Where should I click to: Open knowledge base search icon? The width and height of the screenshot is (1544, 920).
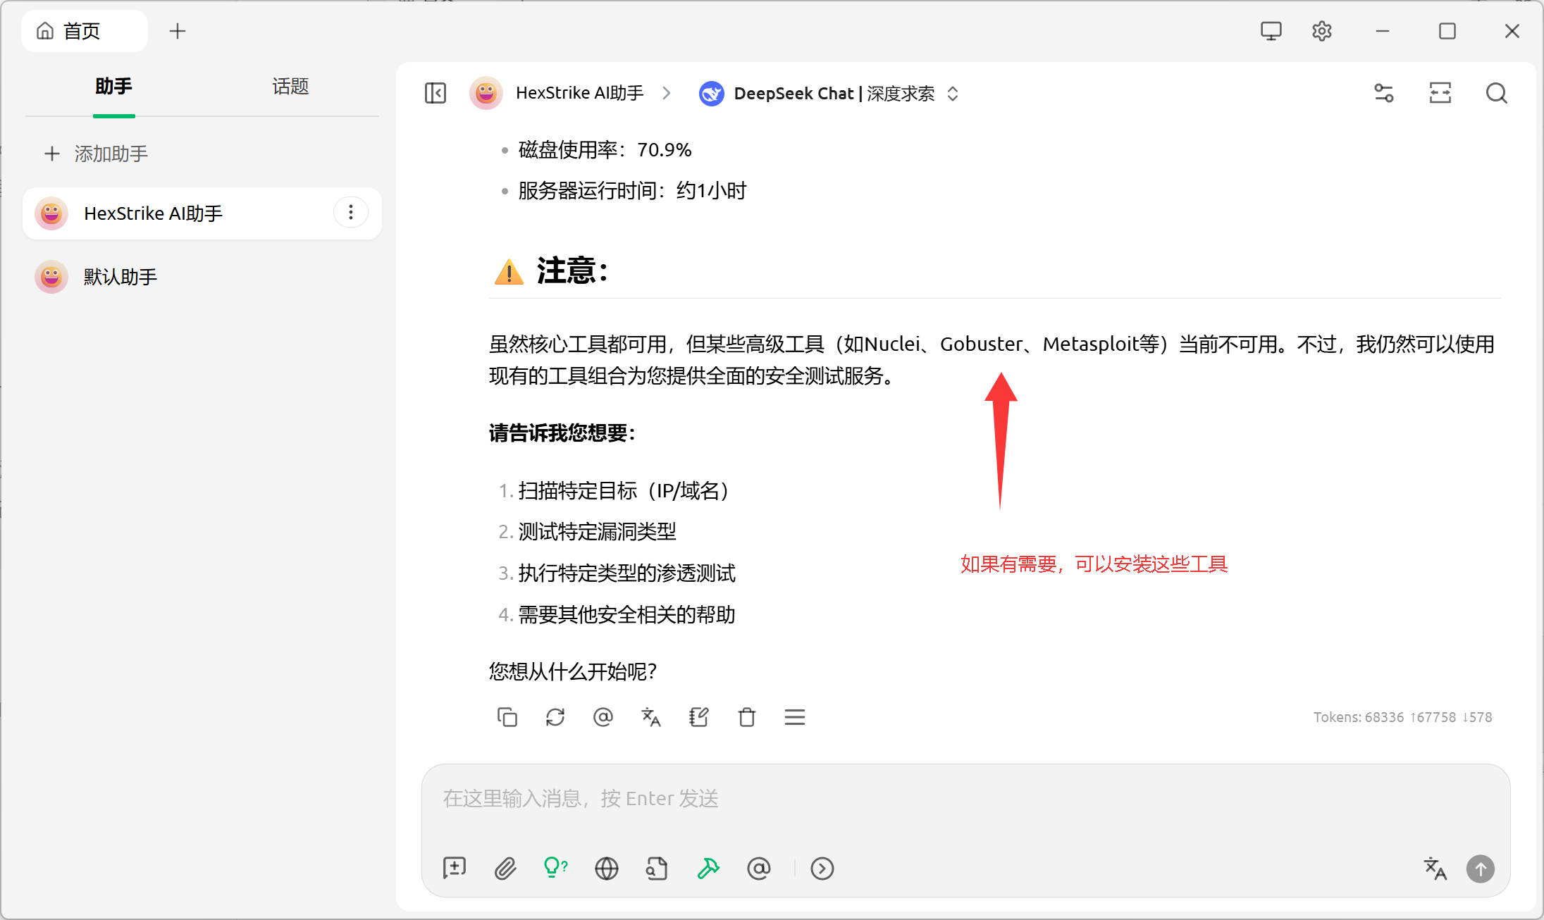[657, 869]
